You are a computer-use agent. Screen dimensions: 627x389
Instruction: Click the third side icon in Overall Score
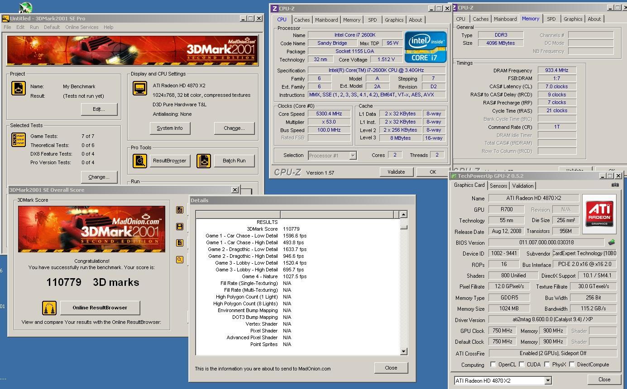point(180,243)
